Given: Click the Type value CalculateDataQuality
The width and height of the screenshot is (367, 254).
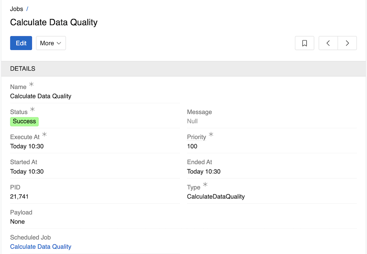Looking at the screenshot, I should pos(216,196).
